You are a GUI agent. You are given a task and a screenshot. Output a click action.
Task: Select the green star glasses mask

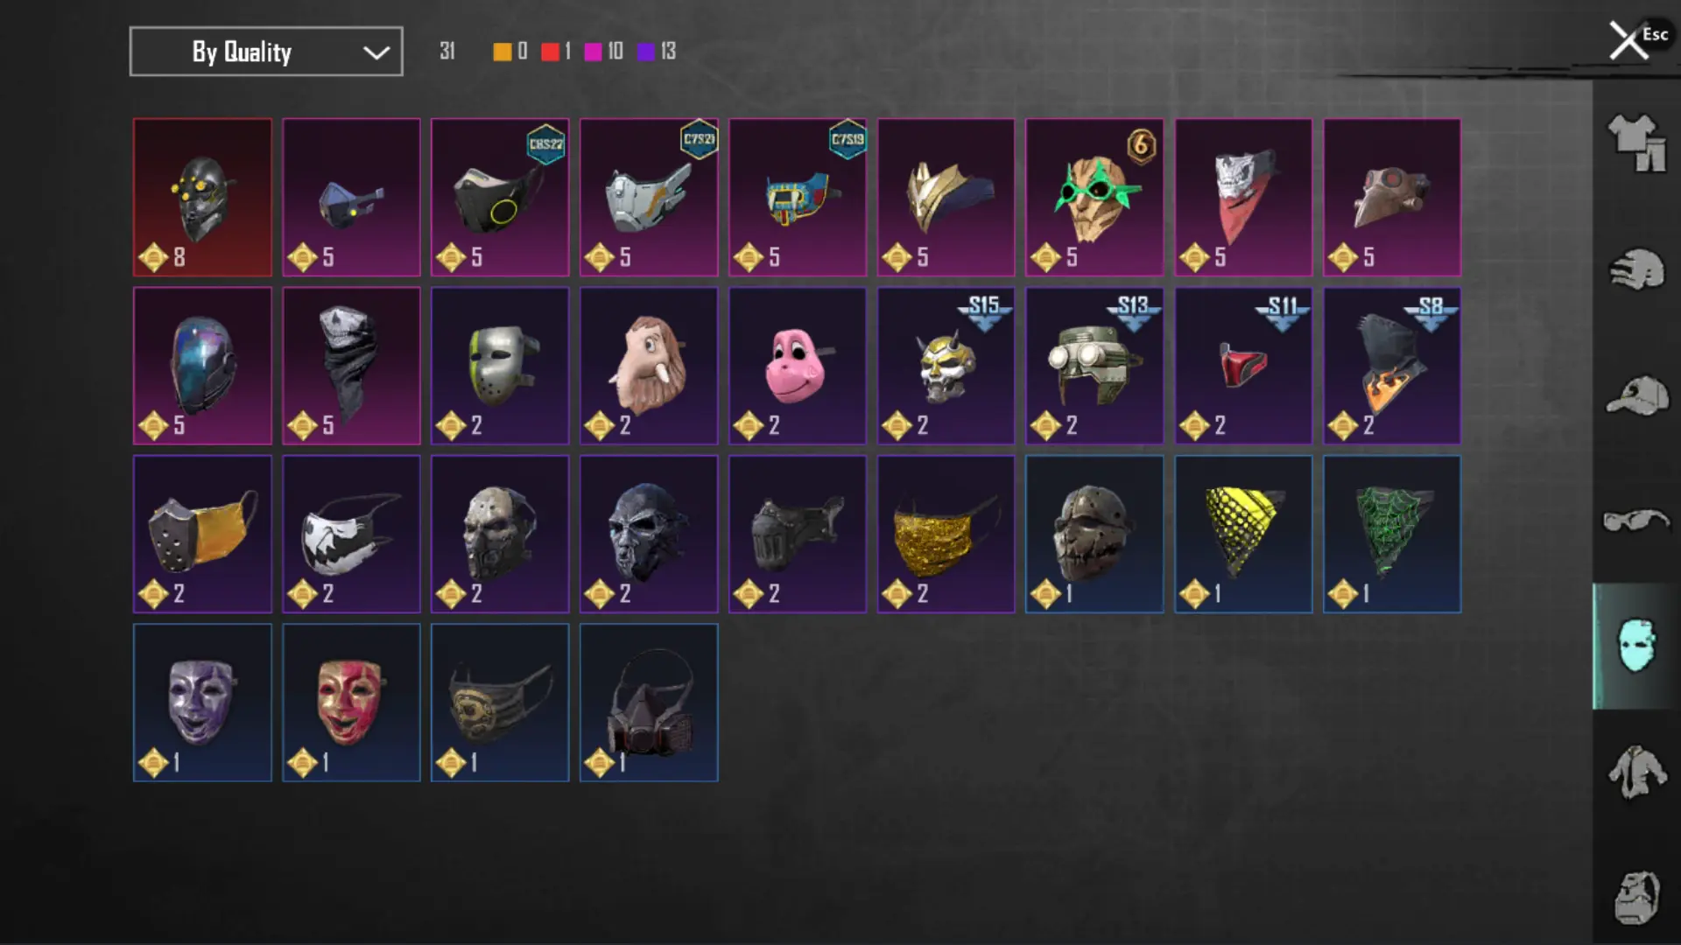[x=1095, y=198]
